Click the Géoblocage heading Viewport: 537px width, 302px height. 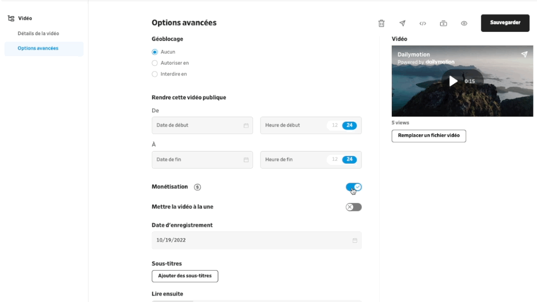[168, 39]
